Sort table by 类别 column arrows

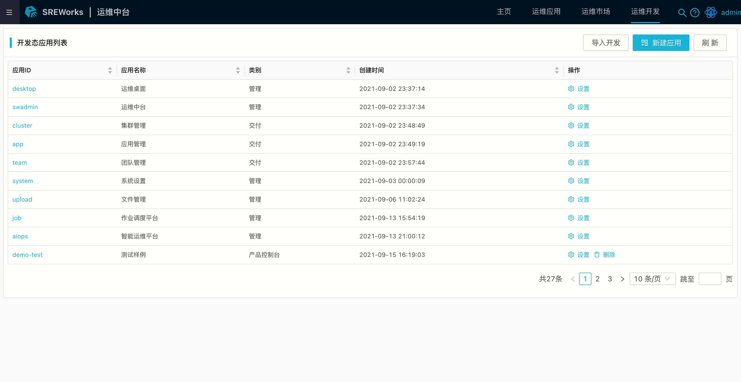(348, 70)
